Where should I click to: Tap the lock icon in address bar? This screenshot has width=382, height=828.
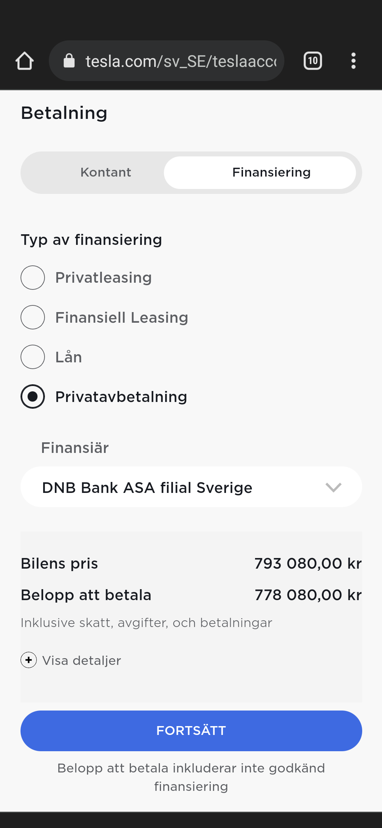click(69, 61)
